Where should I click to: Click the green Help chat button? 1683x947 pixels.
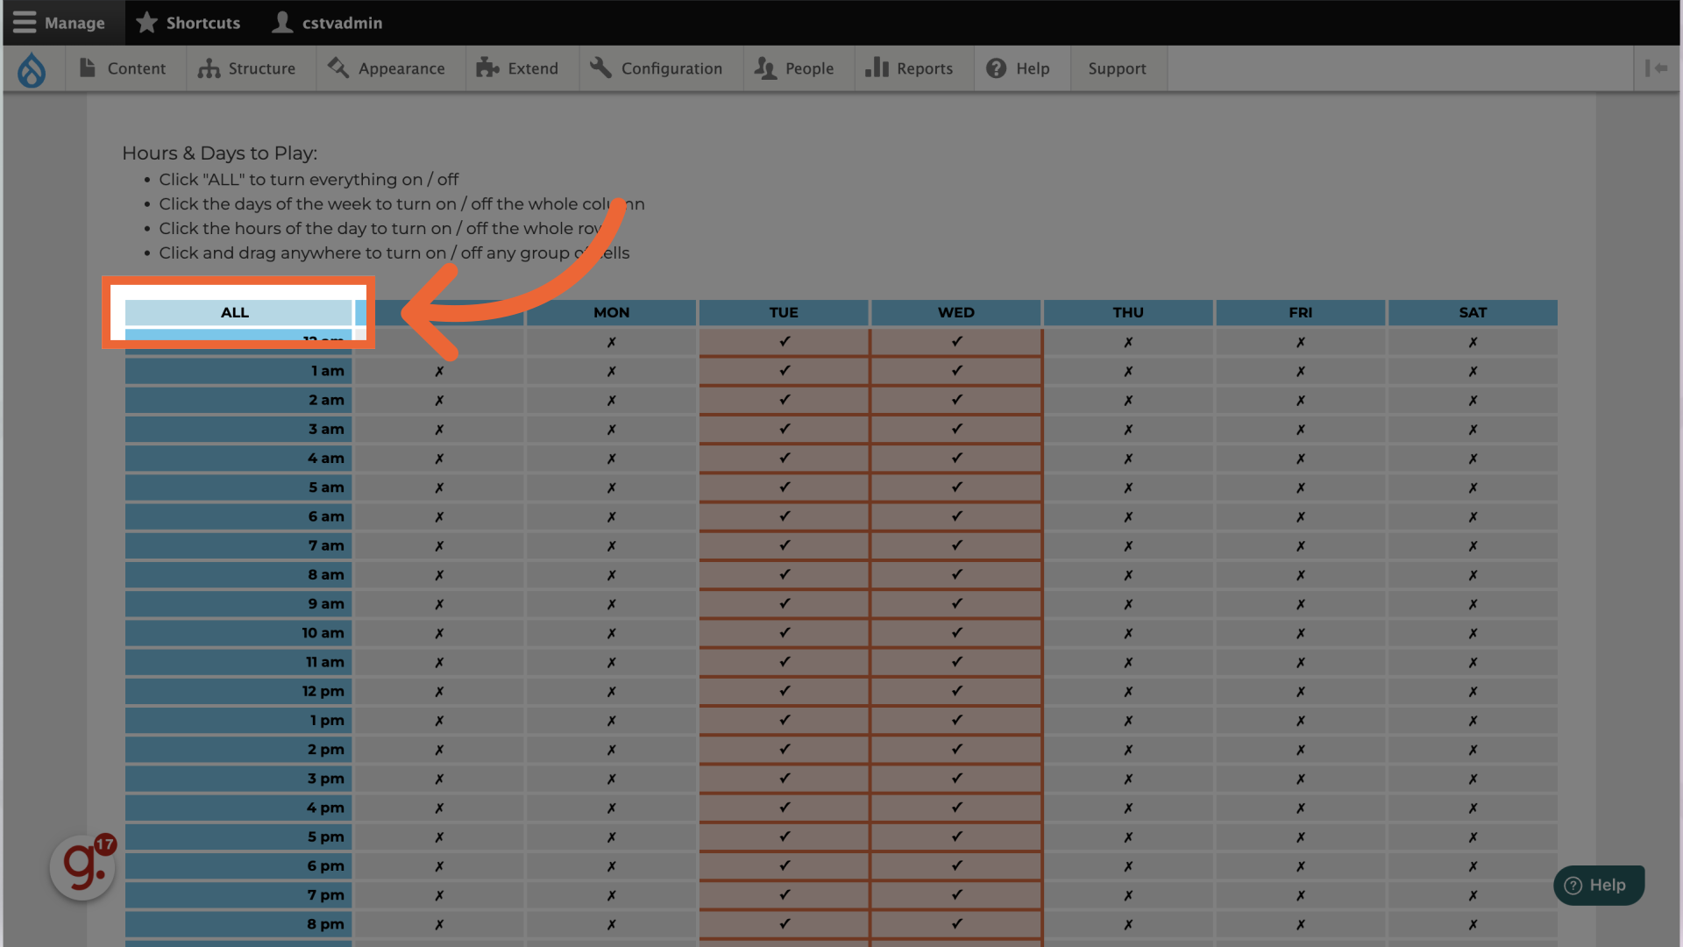(x=1598, y=886)
